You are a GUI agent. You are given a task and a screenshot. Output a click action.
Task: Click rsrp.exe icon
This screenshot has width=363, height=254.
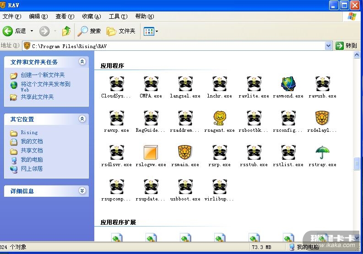[x=220, y=152]
